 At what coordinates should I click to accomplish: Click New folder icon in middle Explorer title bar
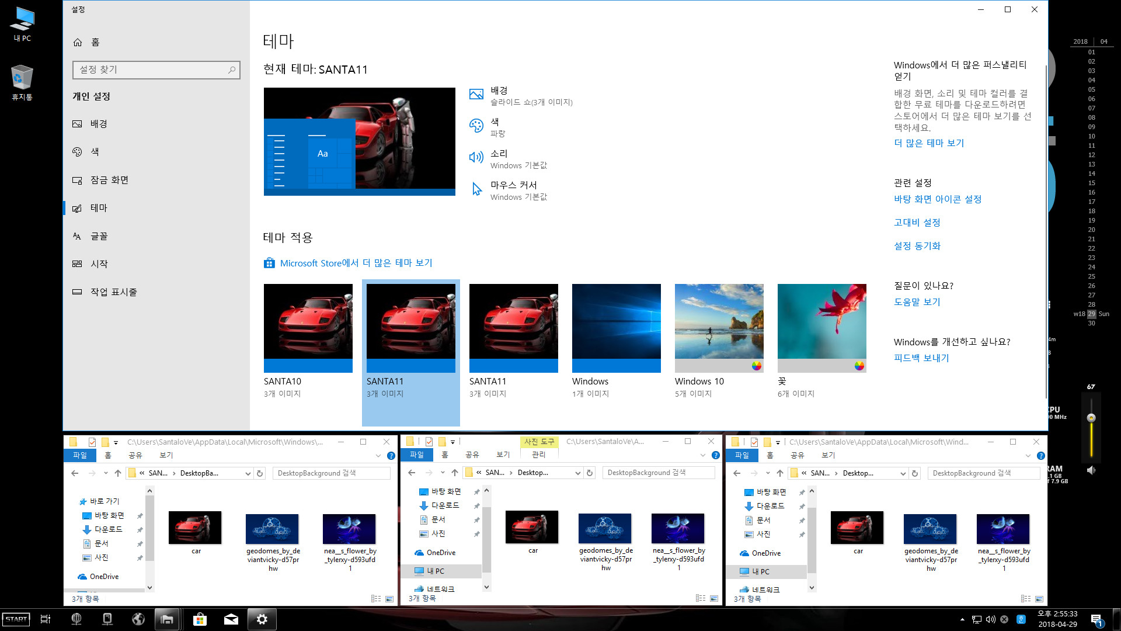pos(442,442)
